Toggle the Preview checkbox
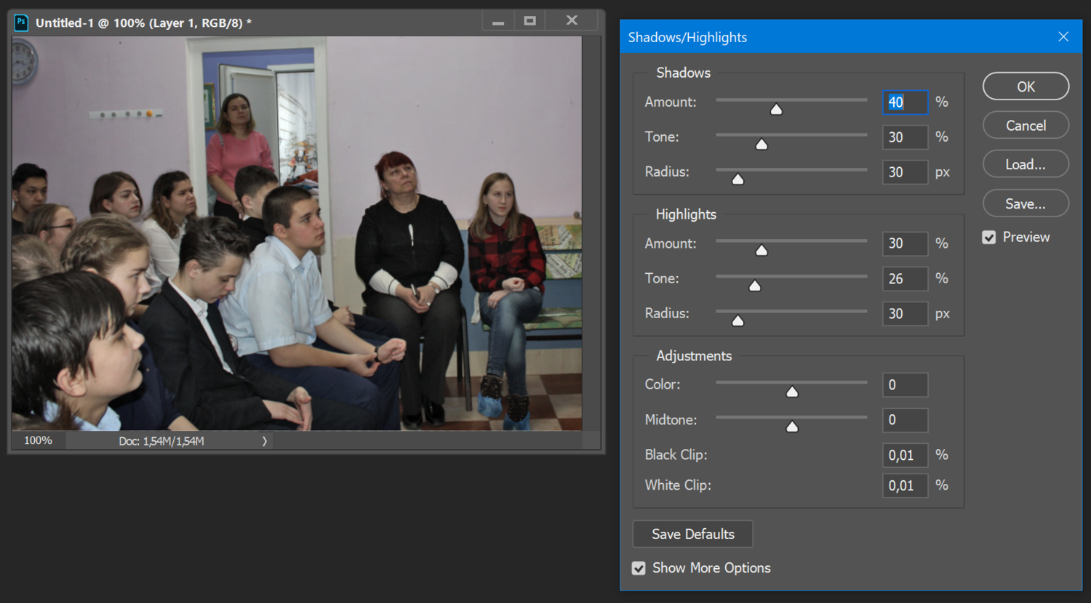Image resolution: width=1091 pixels, height=603 pixels. [x=989, y=238]
